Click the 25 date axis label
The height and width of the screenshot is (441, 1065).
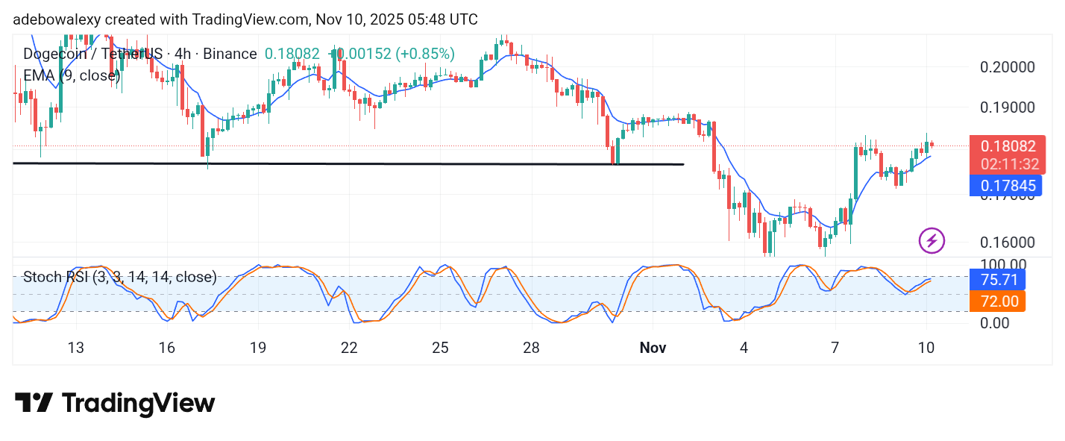coord(440,348)
